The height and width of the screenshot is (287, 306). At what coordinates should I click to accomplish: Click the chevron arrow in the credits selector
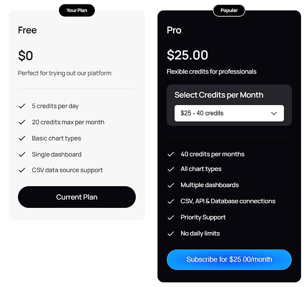tap(274, 113)
